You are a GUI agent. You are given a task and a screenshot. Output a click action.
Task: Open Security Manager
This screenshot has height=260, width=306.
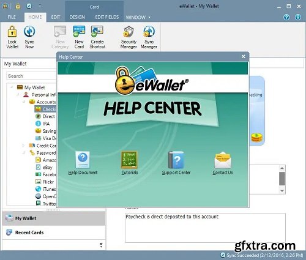129,37
